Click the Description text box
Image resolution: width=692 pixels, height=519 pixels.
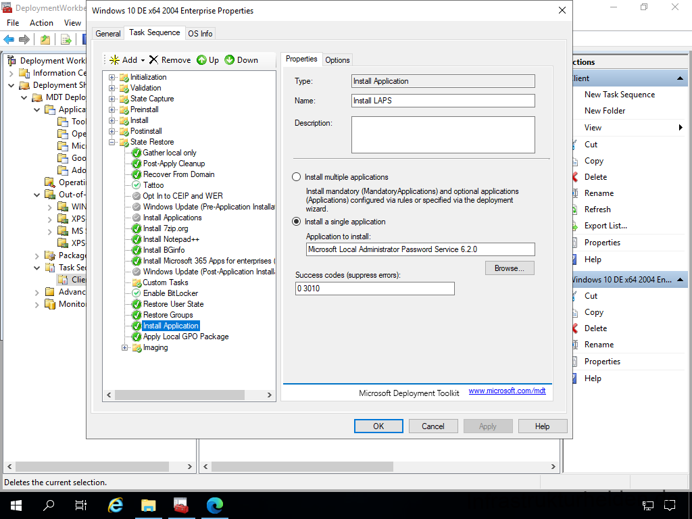pyautogui.click(x=443, y=134)
